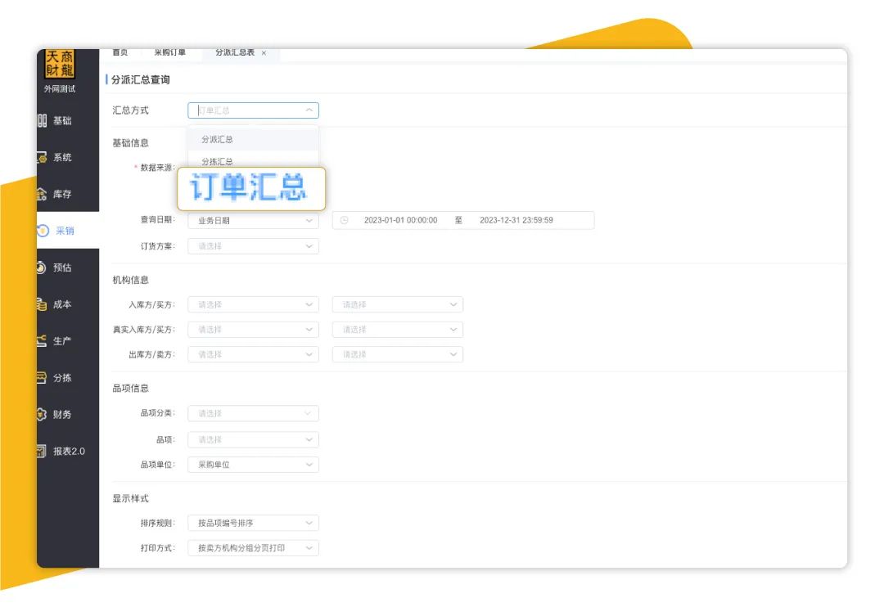Edit the start date 2023-01-01 00:00:00
Screen dimensions: 884x616
tap(400, 220)
